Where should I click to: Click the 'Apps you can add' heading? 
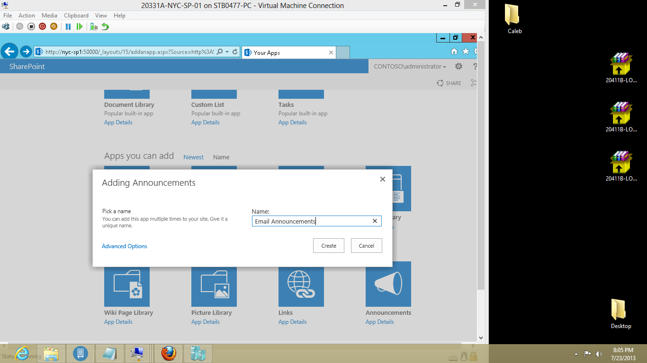[x=139, y=156]
